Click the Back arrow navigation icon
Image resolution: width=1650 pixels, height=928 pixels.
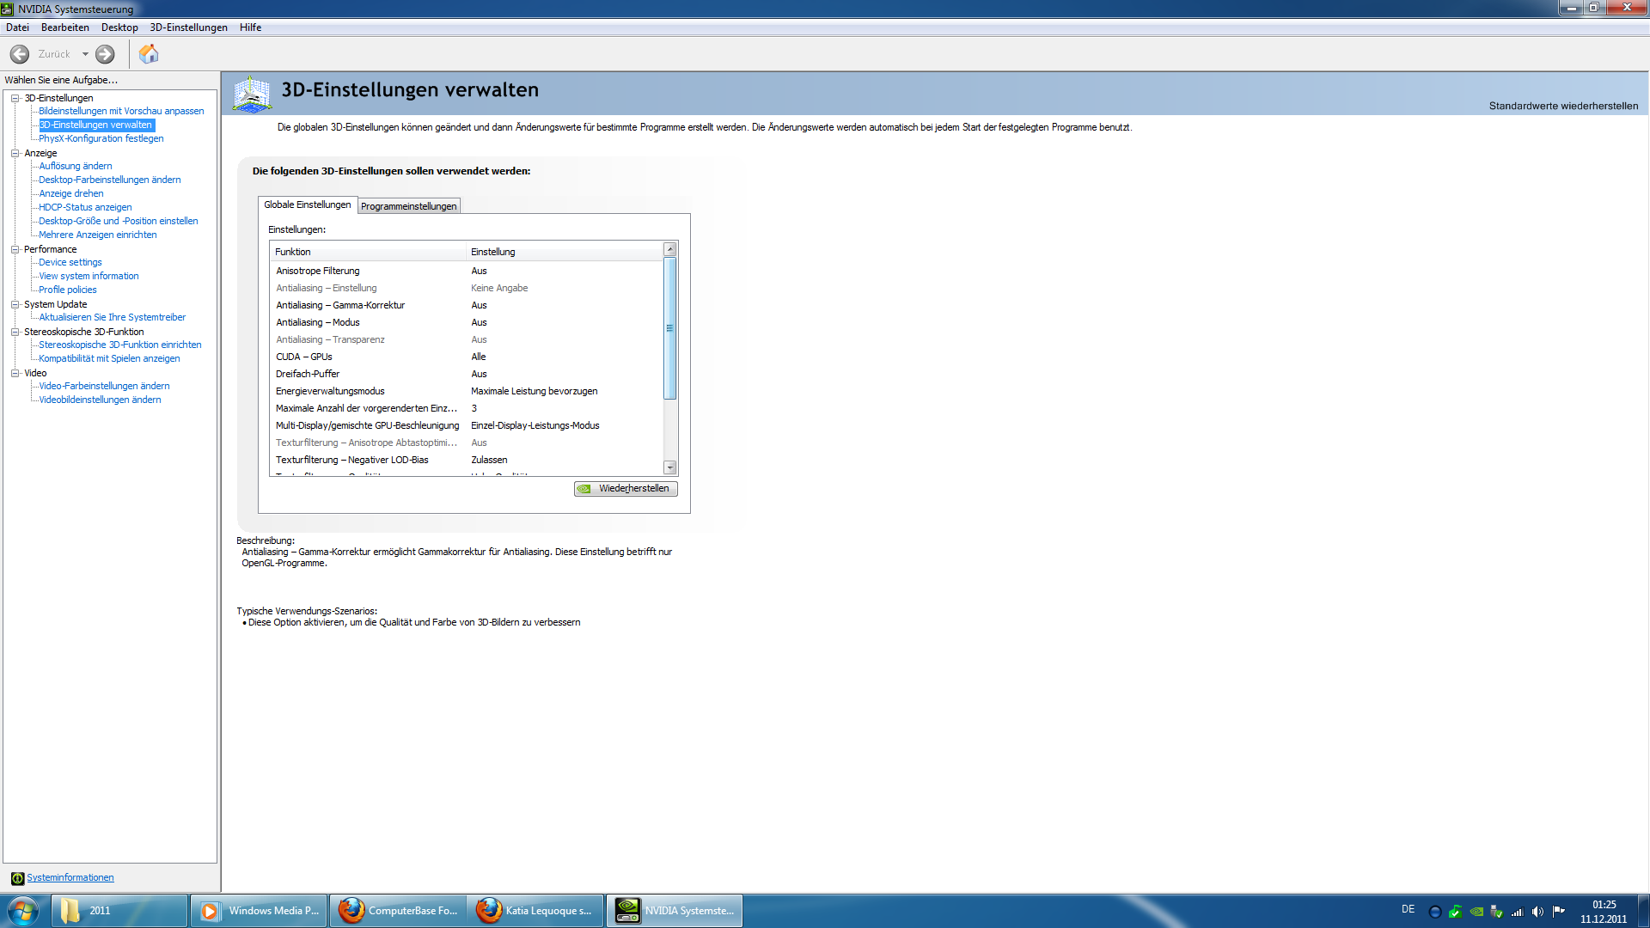[20, 54]
